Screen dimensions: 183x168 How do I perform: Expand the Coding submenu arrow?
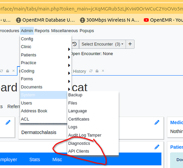tap(69, 73)
